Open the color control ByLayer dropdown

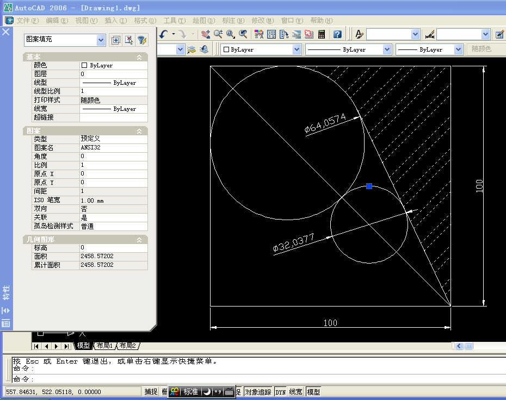tap(297, 49)
